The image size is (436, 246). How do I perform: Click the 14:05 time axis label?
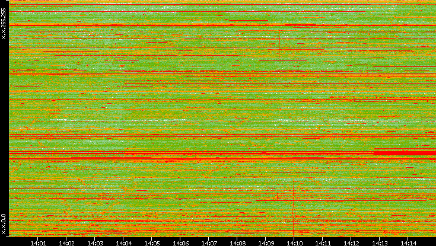coord(152,243)
